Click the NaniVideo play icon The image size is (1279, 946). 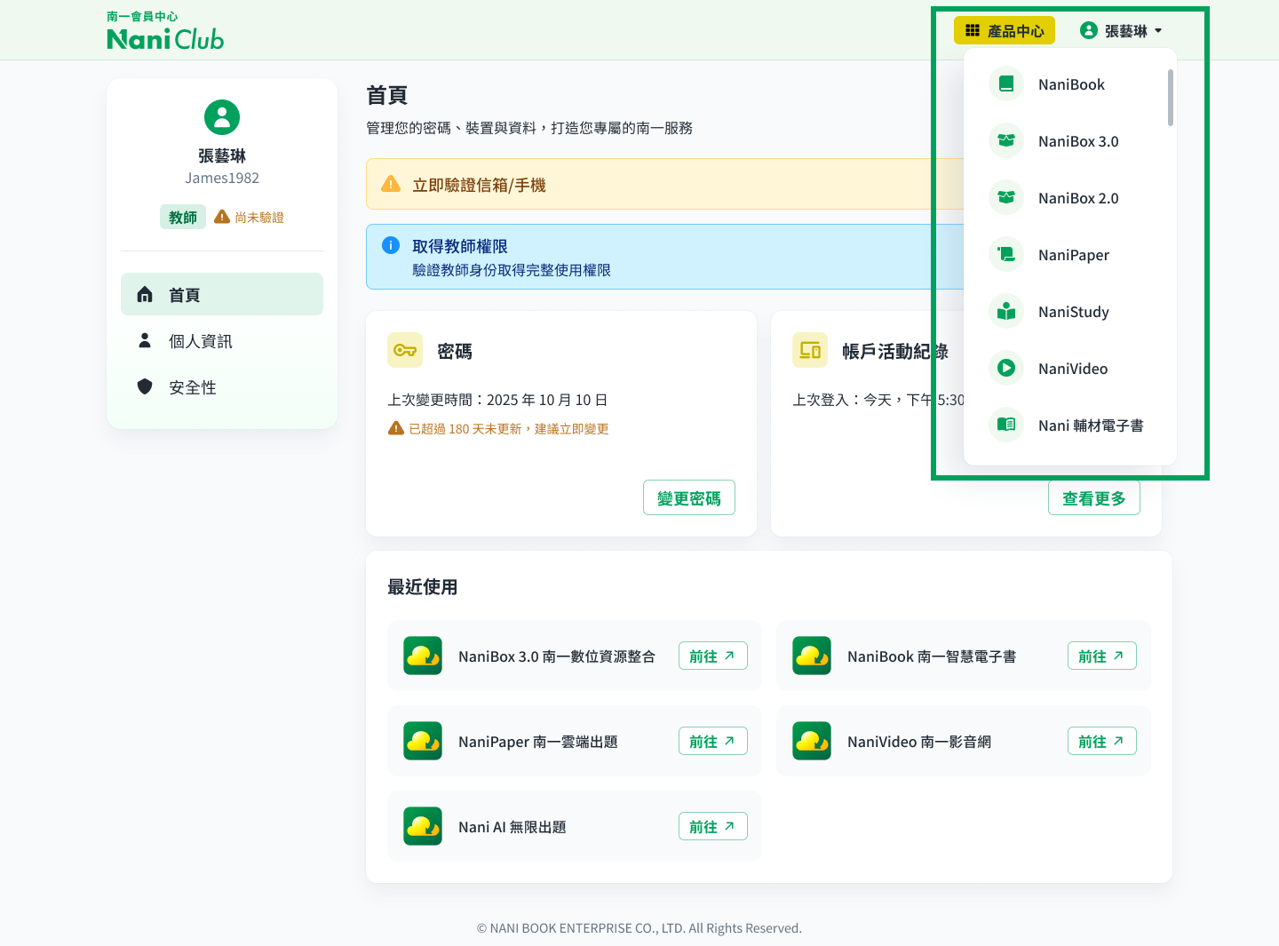pyautogui.click(x=1006, y=369)
